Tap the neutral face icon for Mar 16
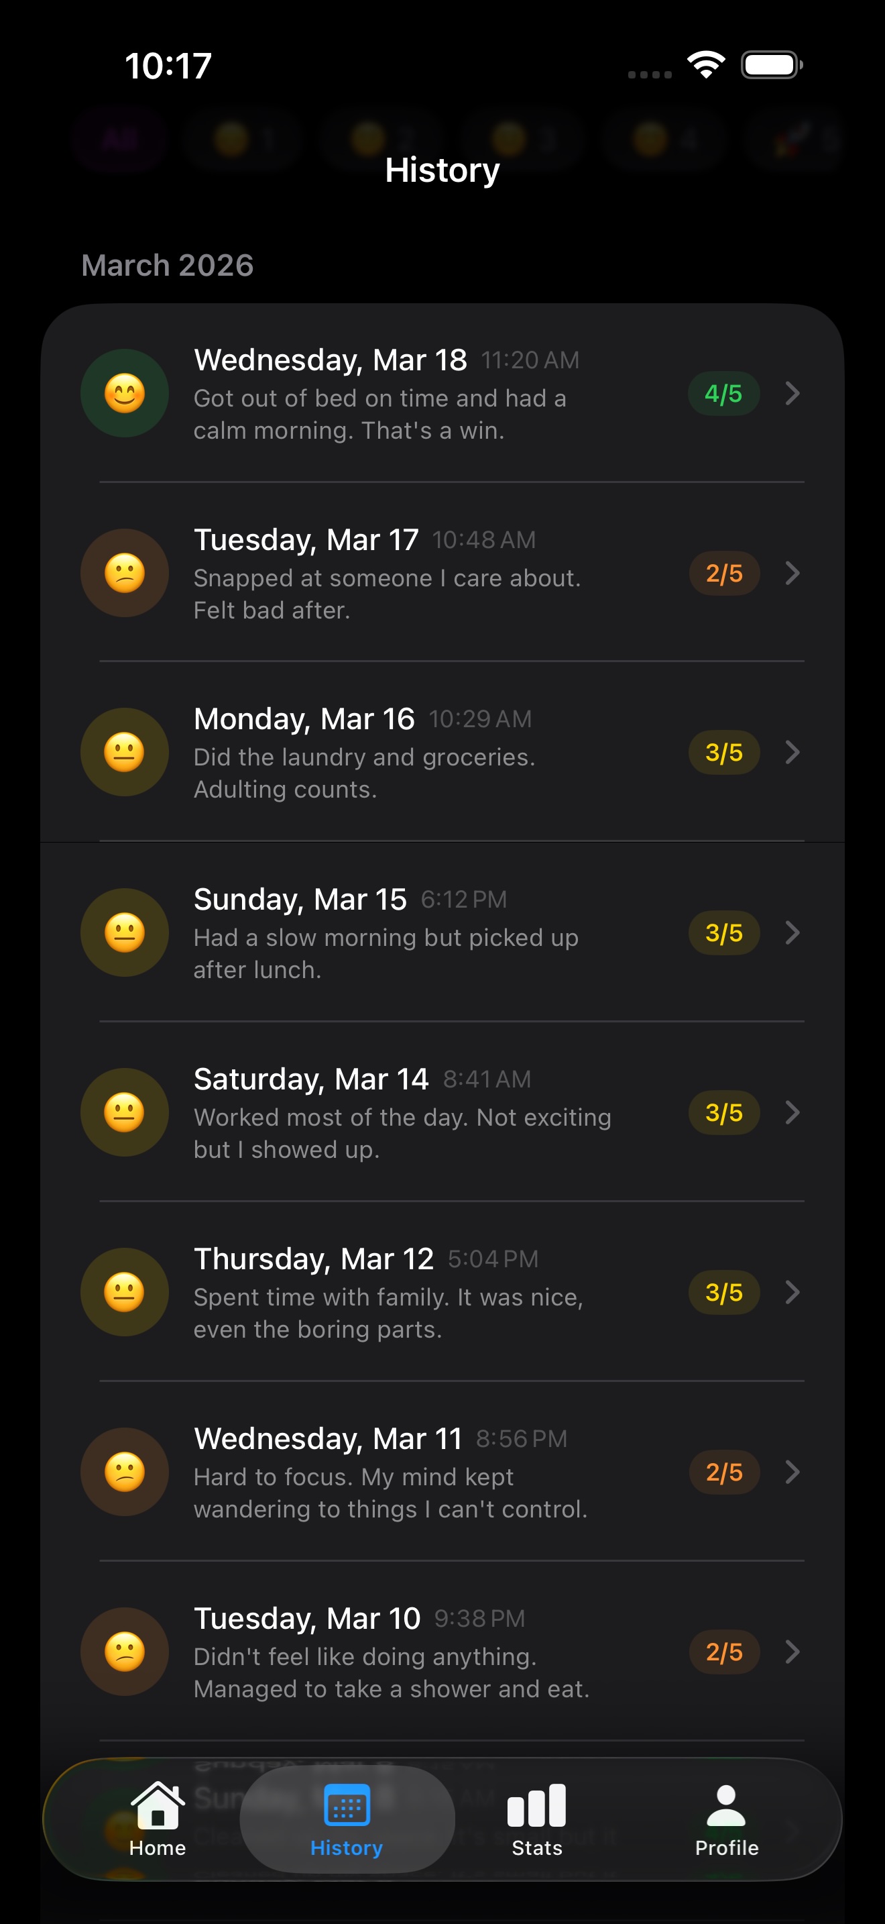The image size is (885, 1924). coord(125,752)
